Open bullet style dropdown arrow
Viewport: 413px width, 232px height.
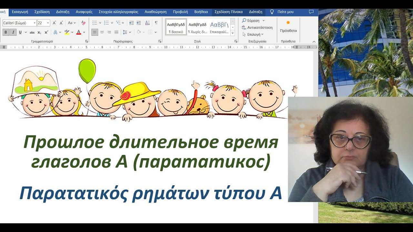click(100, 23)
